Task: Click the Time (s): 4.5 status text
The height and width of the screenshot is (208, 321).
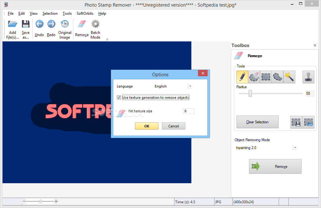Action: [x=185, y=202]
